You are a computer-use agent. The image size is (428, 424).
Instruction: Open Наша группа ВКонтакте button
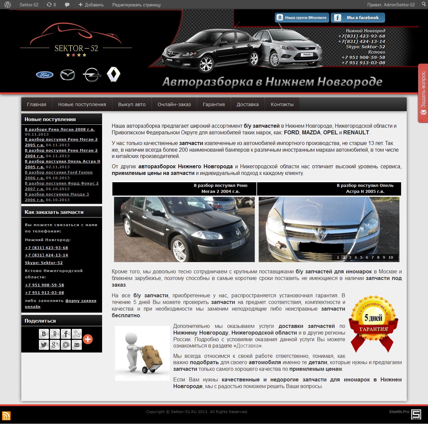pyautogui.click(x=302, y=18)
